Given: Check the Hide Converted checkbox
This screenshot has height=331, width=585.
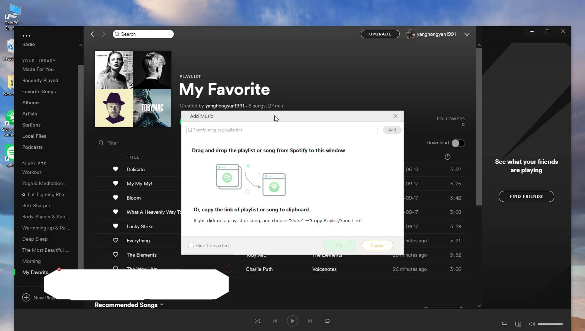Looking at the screenshot, I should [191, 245].
